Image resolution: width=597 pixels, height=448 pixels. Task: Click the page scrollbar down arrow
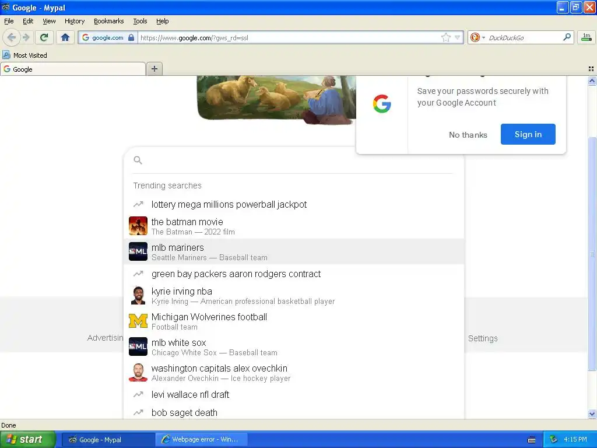(592, 414)
